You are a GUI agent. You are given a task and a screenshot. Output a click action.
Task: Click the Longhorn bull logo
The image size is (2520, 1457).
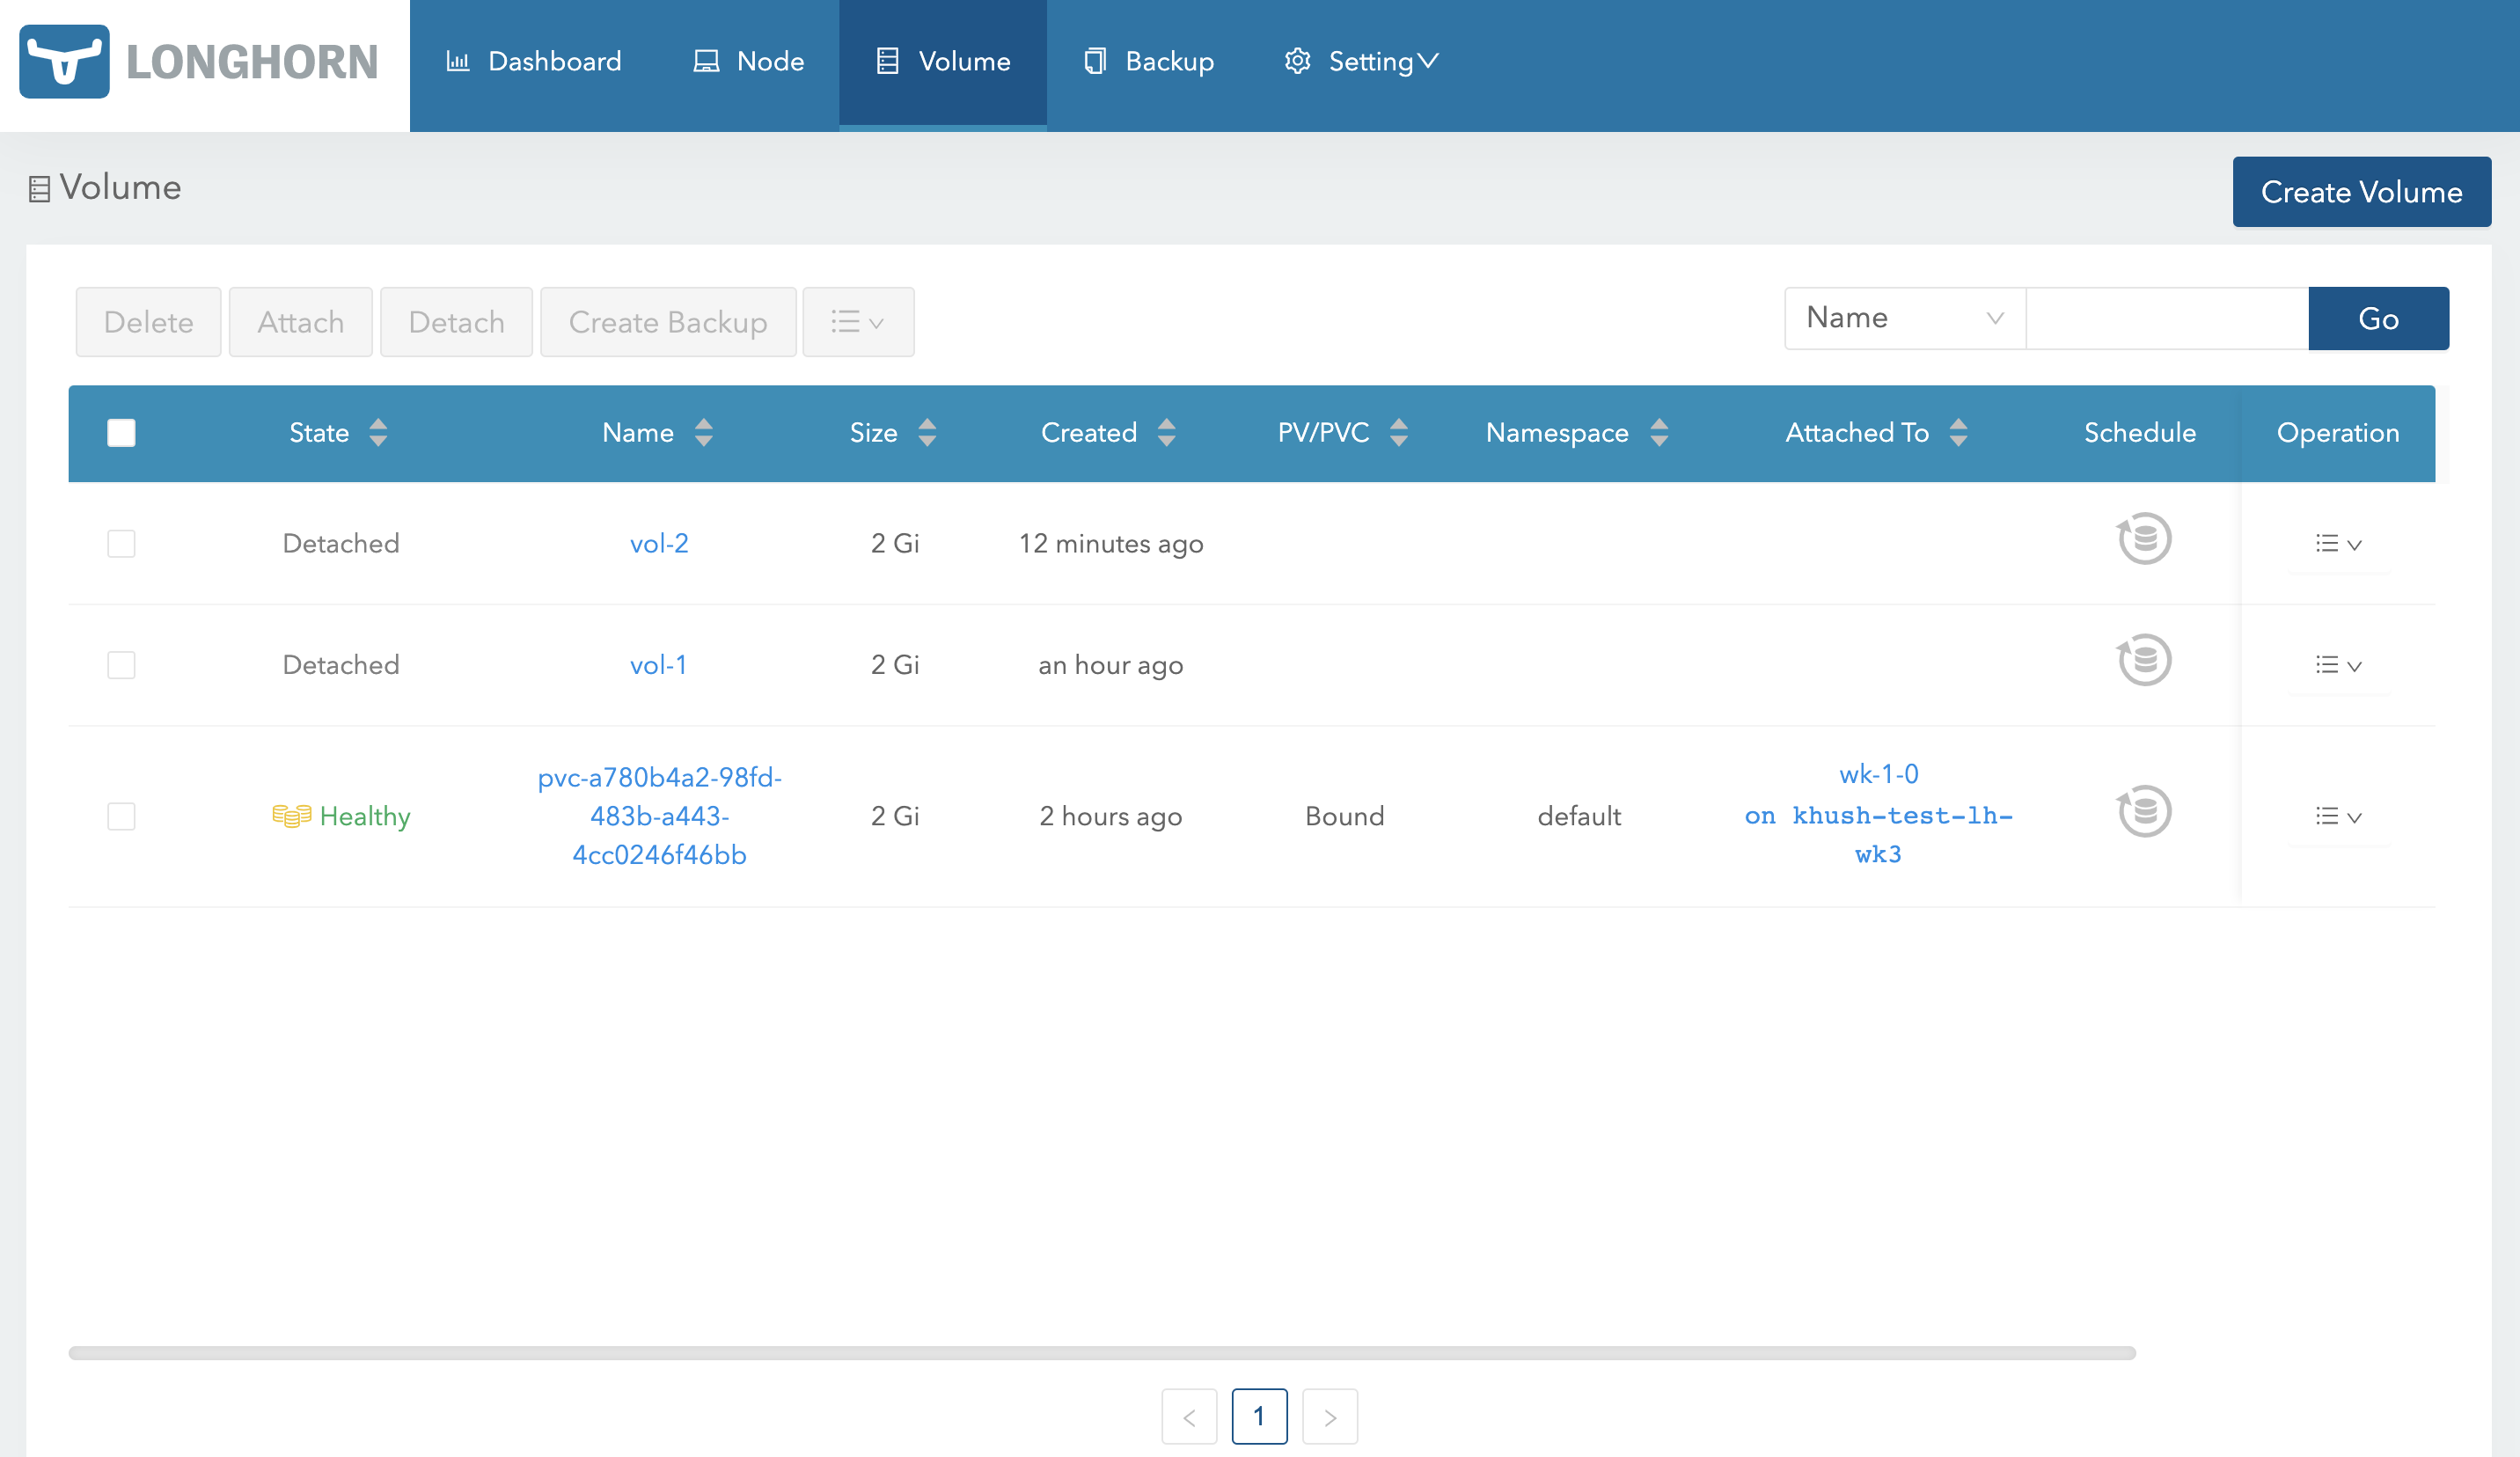click(65, 63)
